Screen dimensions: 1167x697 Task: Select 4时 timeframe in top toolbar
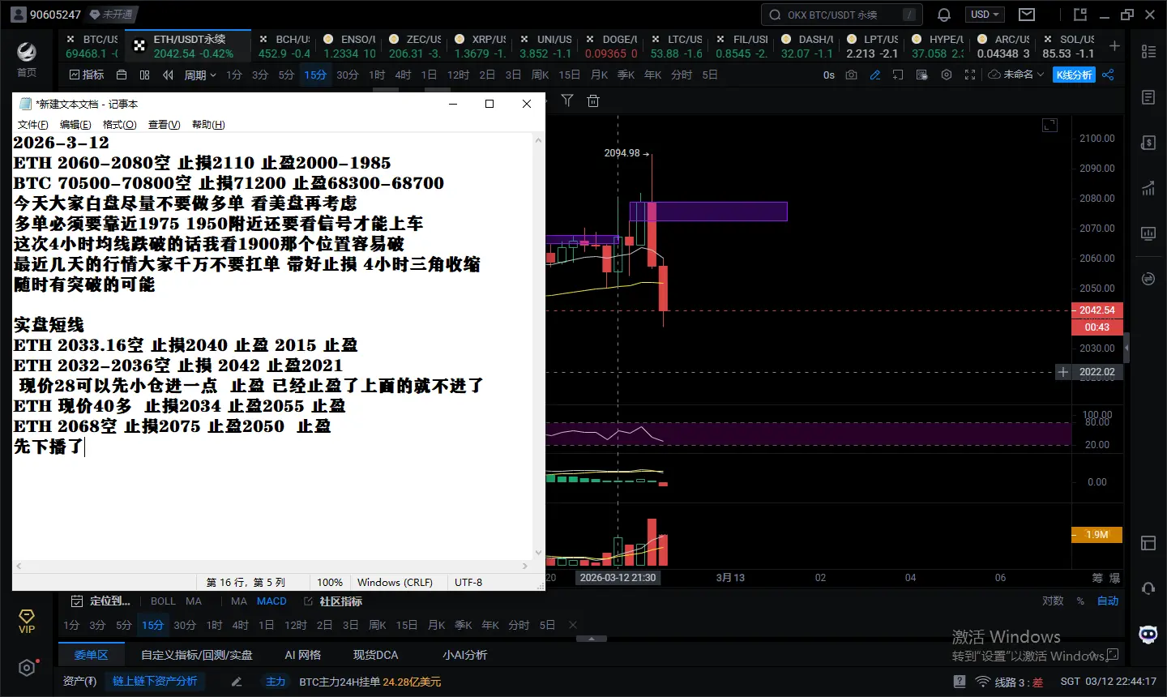(x=403, y=75)
